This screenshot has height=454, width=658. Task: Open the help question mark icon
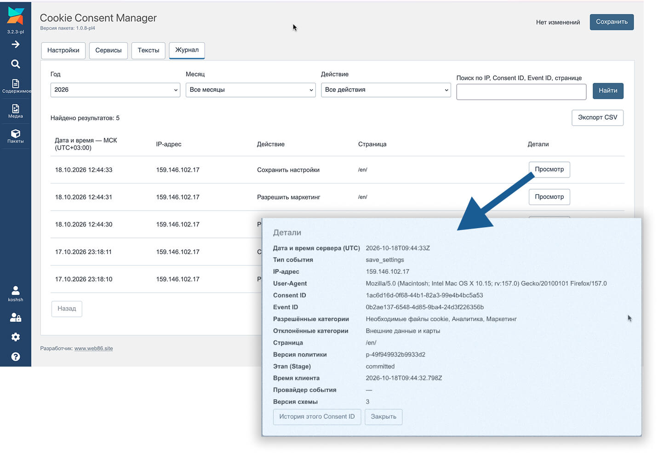(x=16, y=356)
